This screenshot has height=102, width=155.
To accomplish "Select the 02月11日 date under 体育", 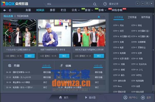I will pos(98,66).
